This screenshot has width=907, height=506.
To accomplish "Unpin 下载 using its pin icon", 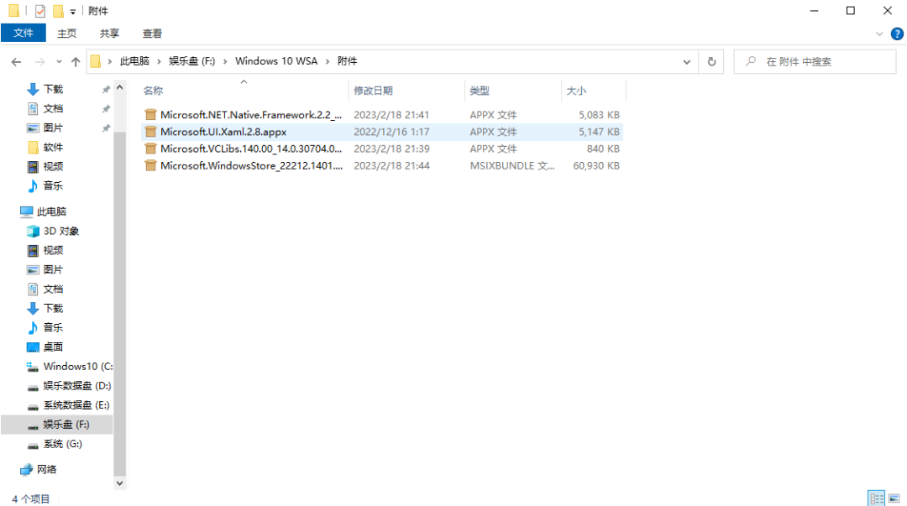I will (106, 90).
